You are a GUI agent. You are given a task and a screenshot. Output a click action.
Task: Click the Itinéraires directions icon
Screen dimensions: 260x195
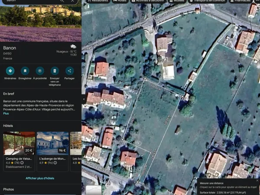(10, 71)
